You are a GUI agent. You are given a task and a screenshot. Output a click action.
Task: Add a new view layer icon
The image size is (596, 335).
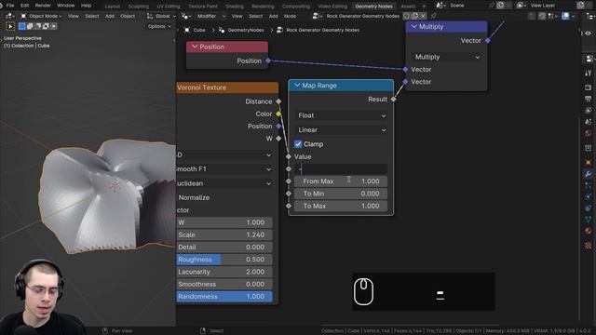581,6
